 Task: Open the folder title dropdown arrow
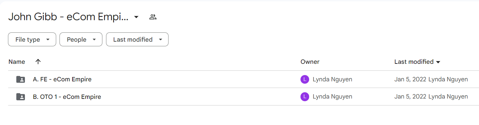tap(136, 17)
